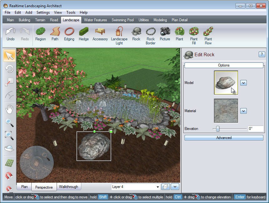269x203 pixels.
Task: Select the Plant tool
Action: (x=180, y=34)
